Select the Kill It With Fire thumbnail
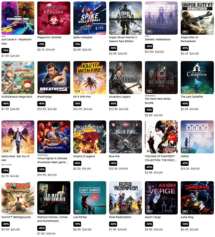The height and width of the screenshot is (237, 215). point(90,77)
